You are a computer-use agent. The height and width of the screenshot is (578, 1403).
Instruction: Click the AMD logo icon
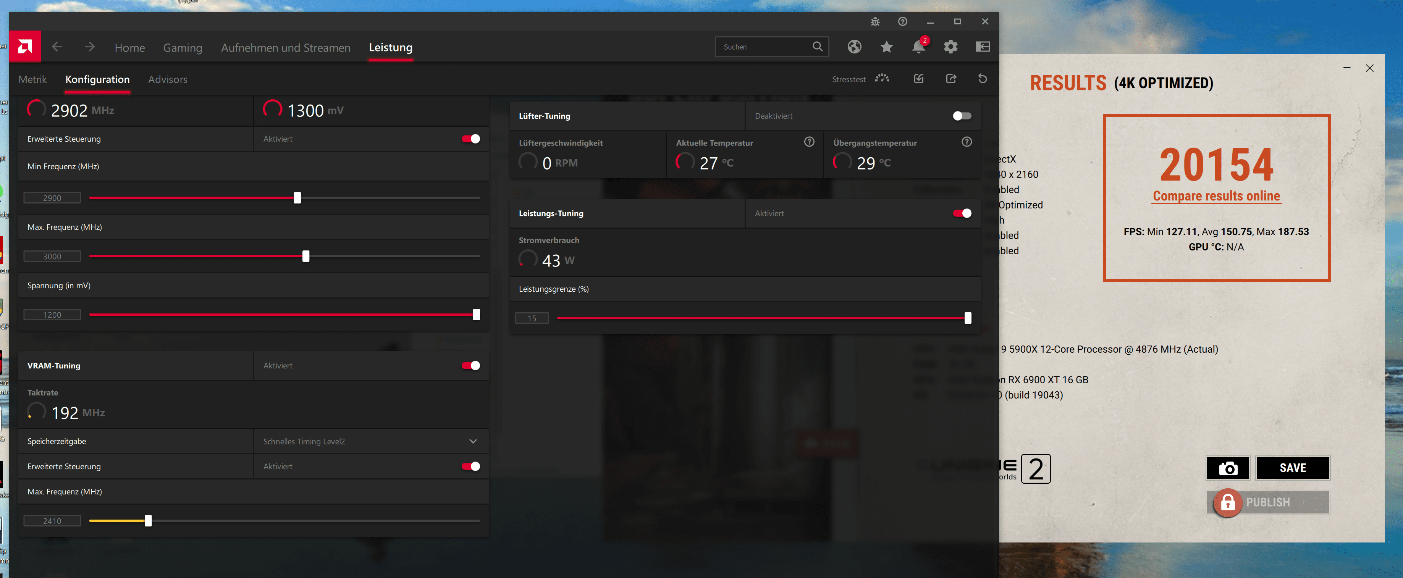pyautogui.click(x=25, y=46)
